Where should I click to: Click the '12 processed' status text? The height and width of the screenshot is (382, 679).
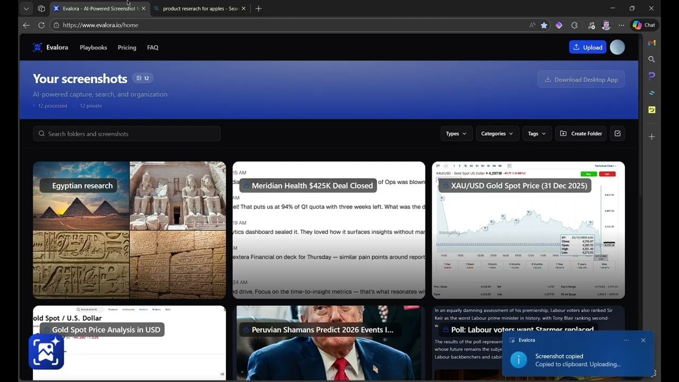(x=53, y=106)
